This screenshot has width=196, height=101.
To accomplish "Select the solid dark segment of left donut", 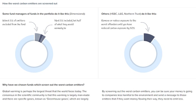I will pos(41,38).
